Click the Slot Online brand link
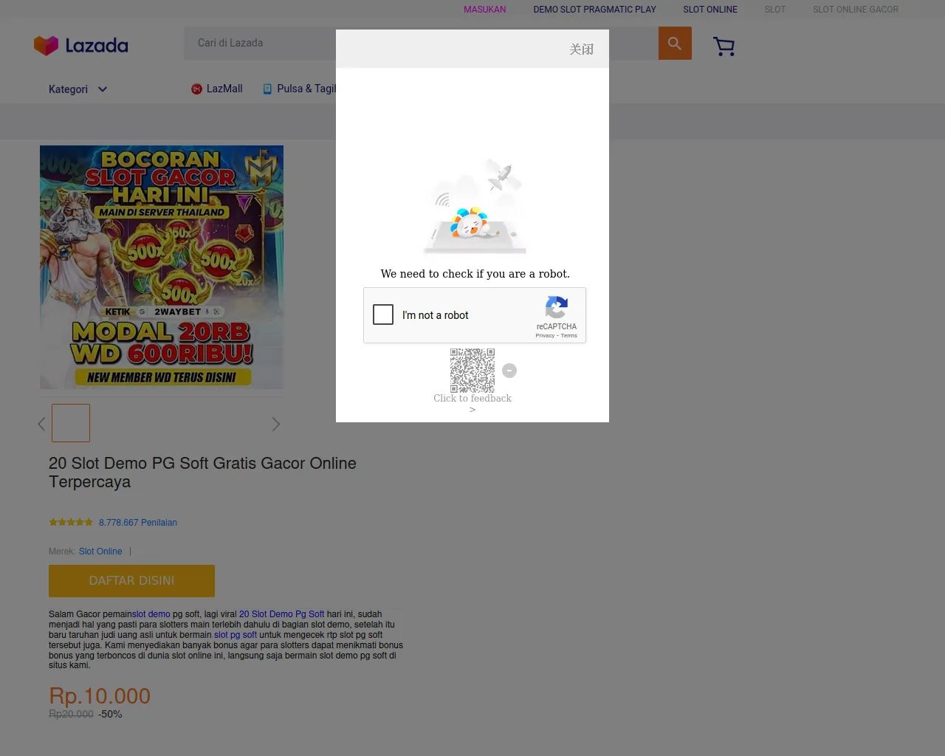Image resolution: width=945 pixels, height=756 pixels. tap(100, 551)
